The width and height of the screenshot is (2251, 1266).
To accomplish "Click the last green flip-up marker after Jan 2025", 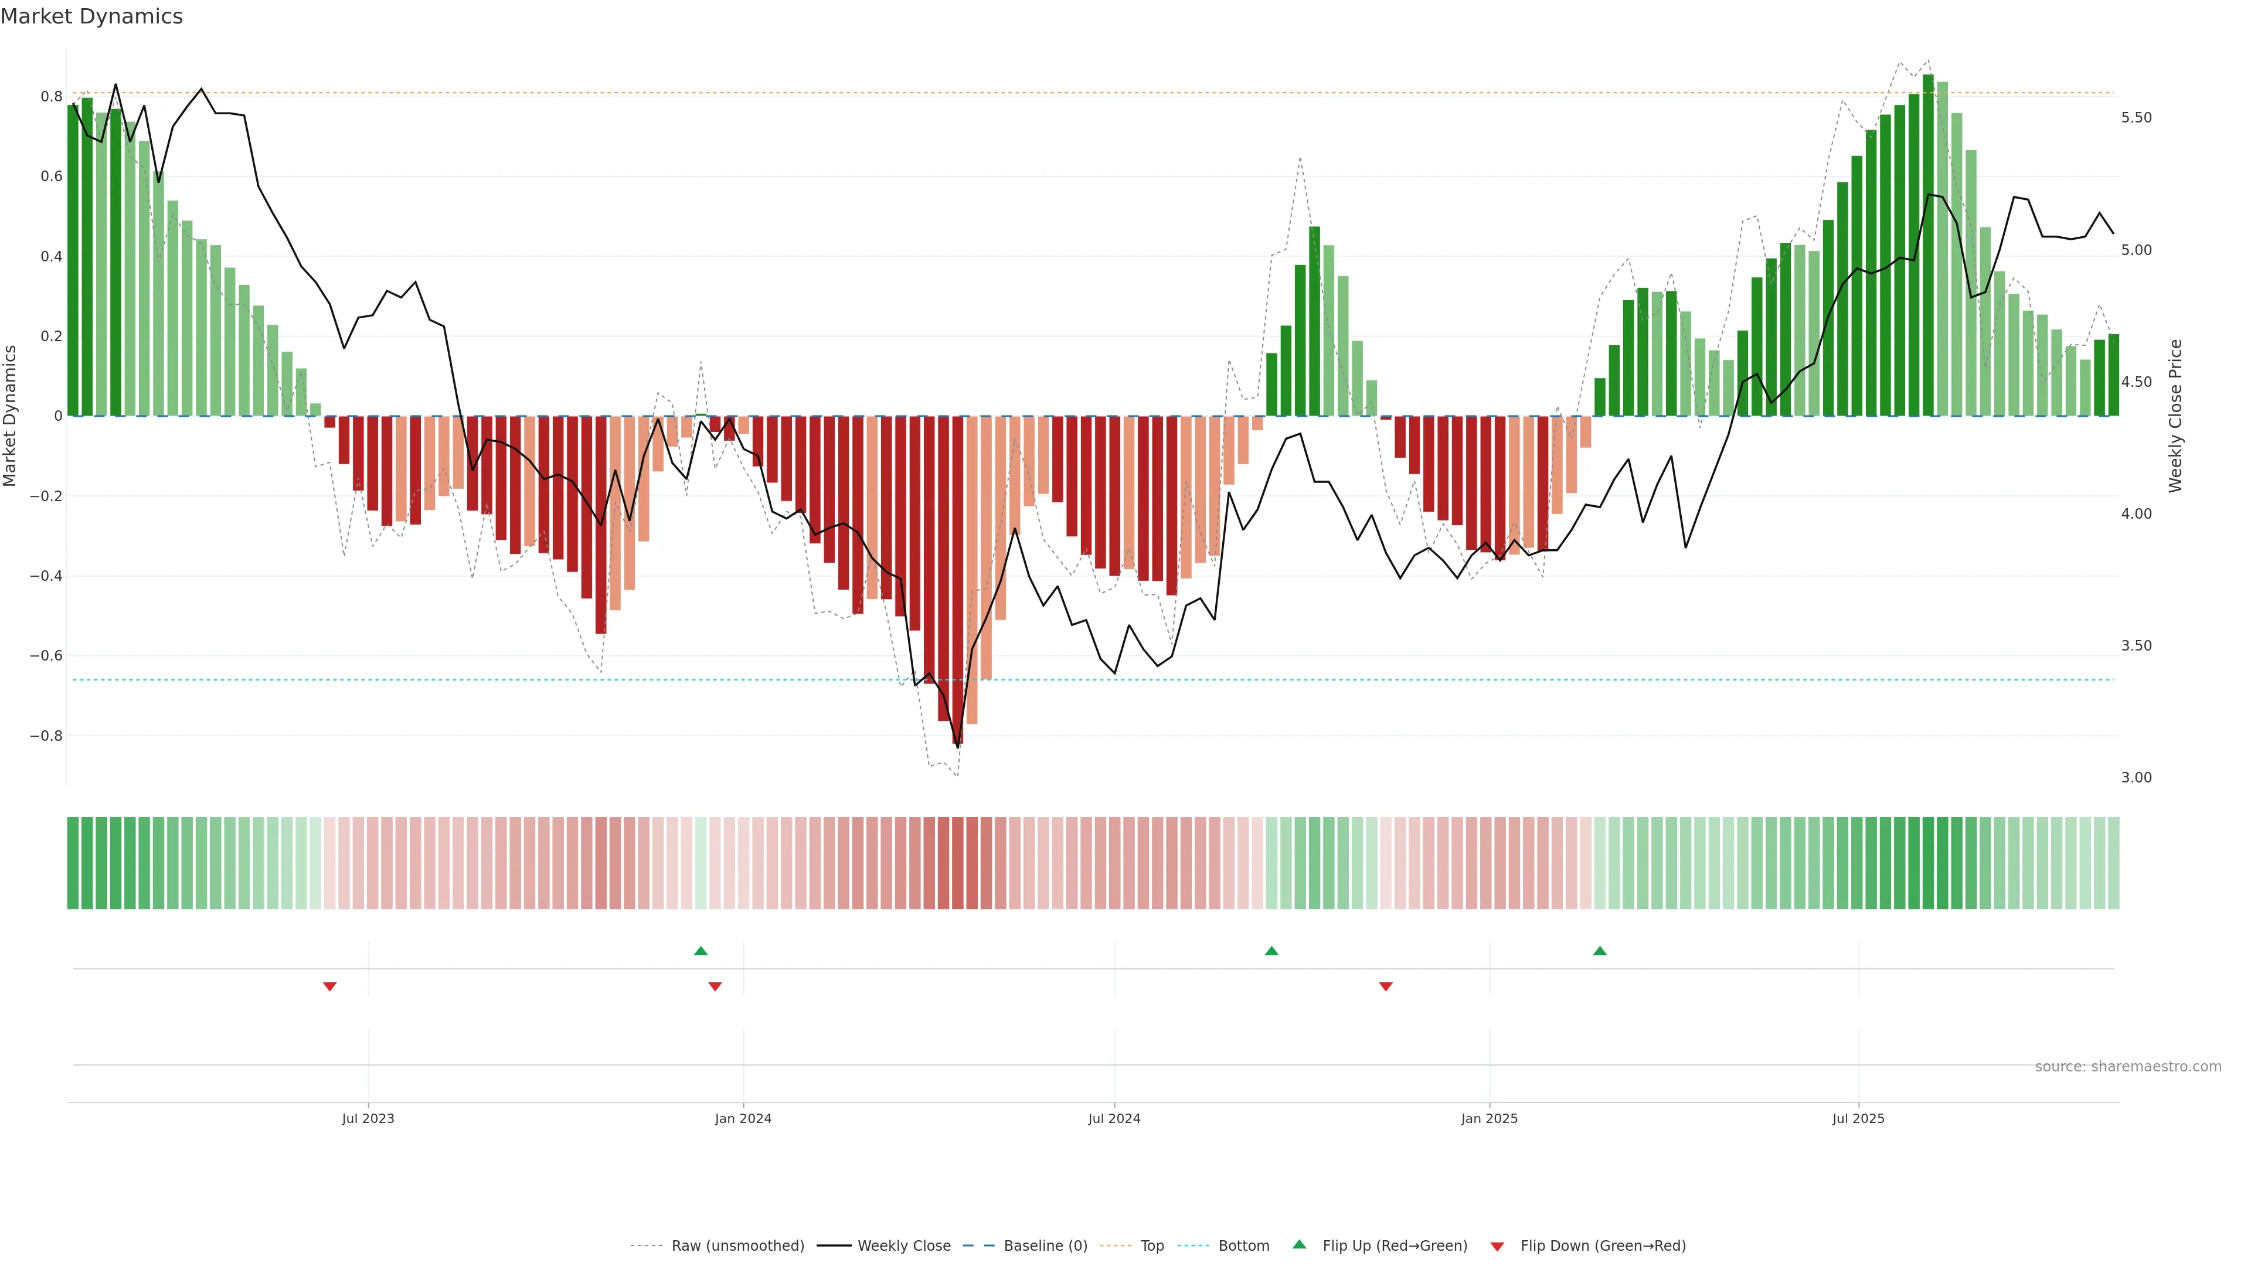I will click(1600, 951).
